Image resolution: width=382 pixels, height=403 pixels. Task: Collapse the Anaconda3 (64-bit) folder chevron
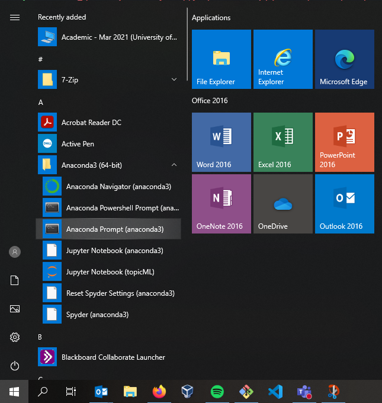(x=174, y=165)
